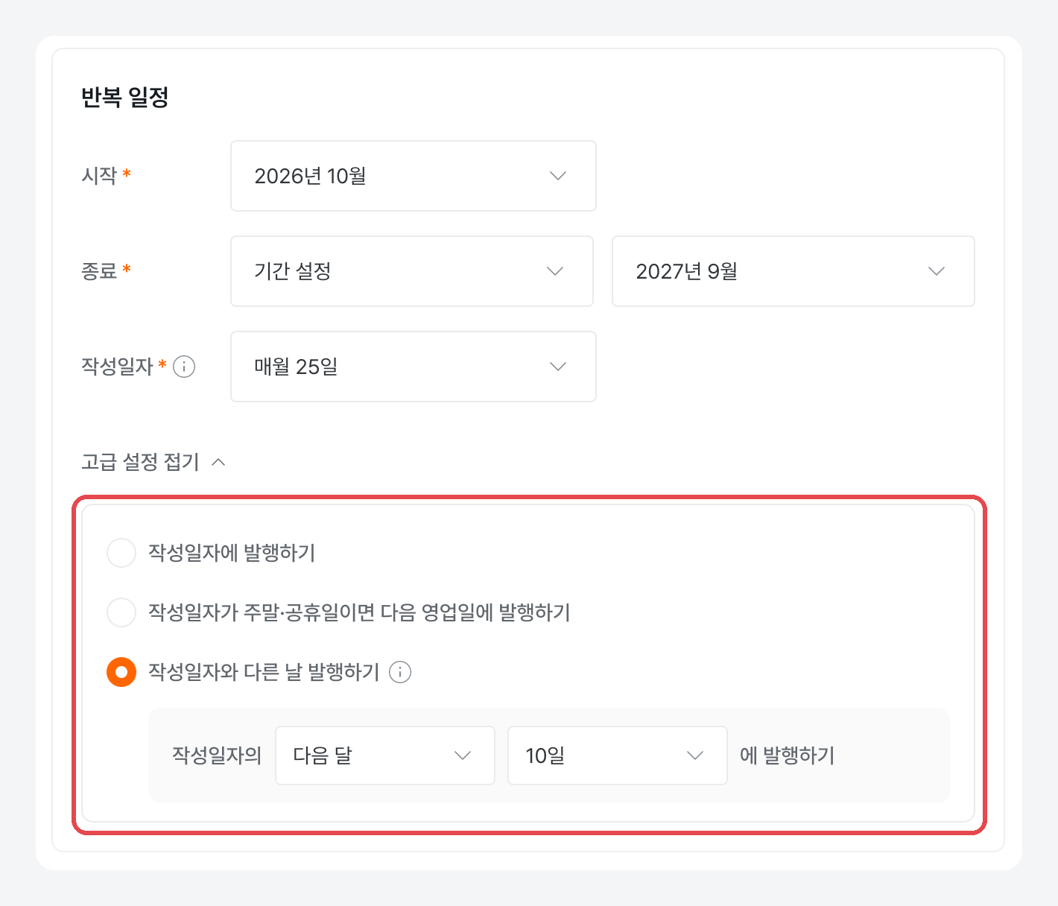Click info icon beside 다른 날 발행하기

click(x=400, y=672)
